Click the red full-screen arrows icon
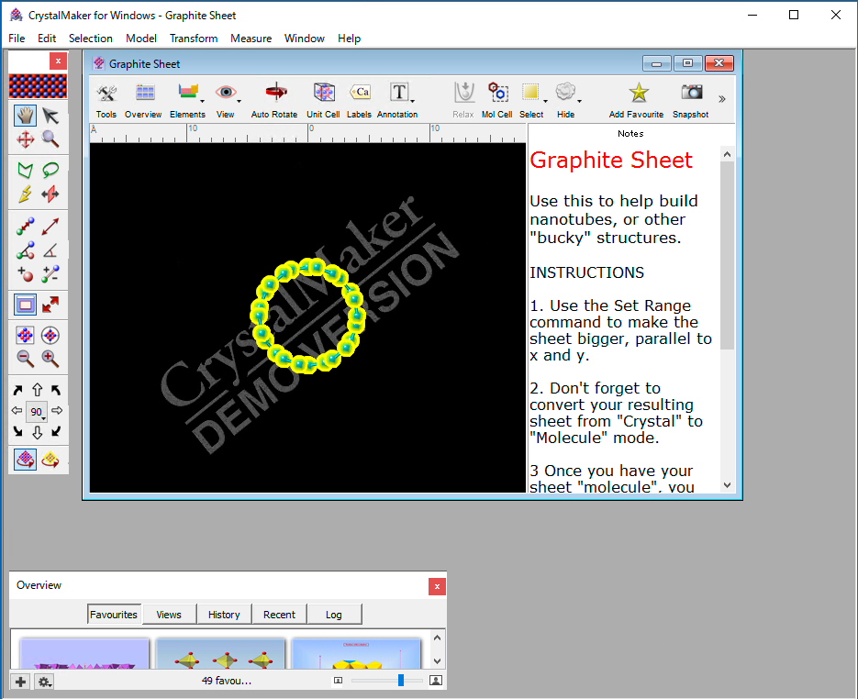Screen dimensions: 858x699 pyautogui.click(x=50, y=305)
